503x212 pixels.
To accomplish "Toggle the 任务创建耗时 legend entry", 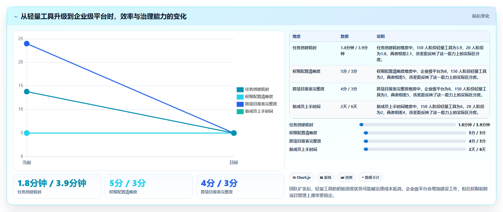I will [x=253, y=89].
